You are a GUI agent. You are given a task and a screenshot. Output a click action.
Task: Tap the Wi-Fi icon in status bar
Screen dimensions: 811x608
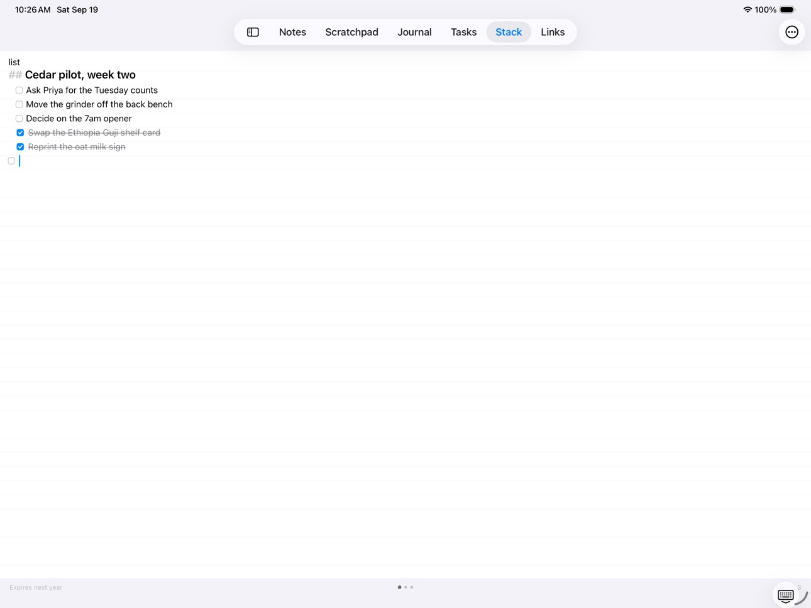point(747,9)
